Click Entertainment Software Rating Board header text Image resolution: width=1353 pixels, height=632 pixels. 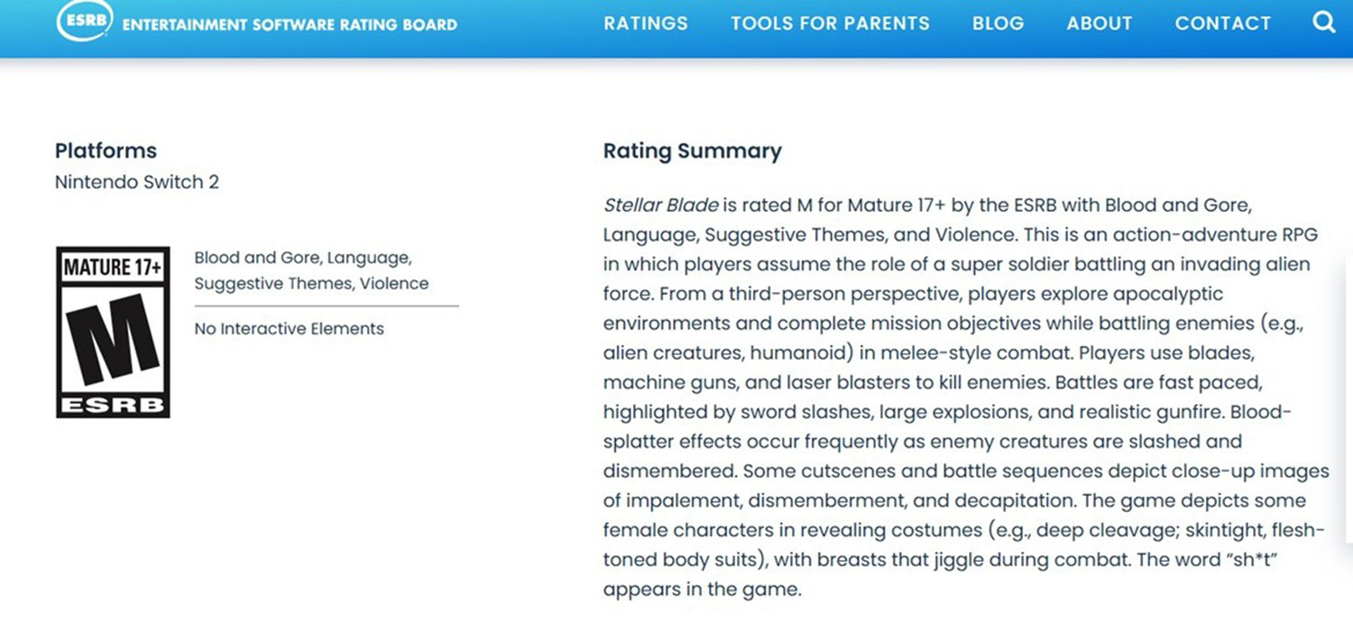(290, 24)
